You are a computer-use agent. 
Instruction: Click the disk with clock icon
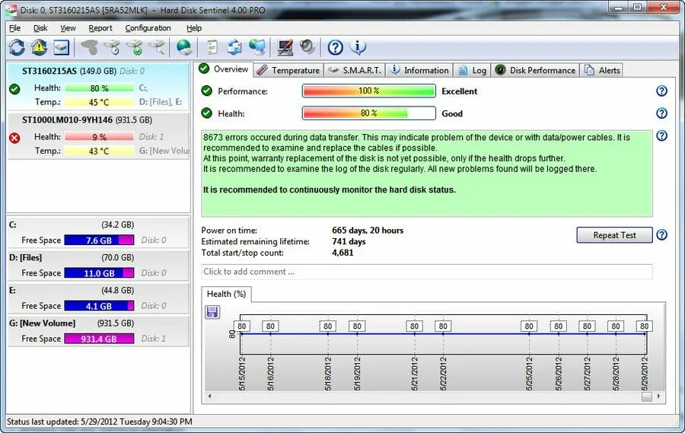(113, 47)
